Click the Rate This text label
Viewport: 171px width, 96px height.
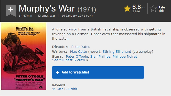162,9
